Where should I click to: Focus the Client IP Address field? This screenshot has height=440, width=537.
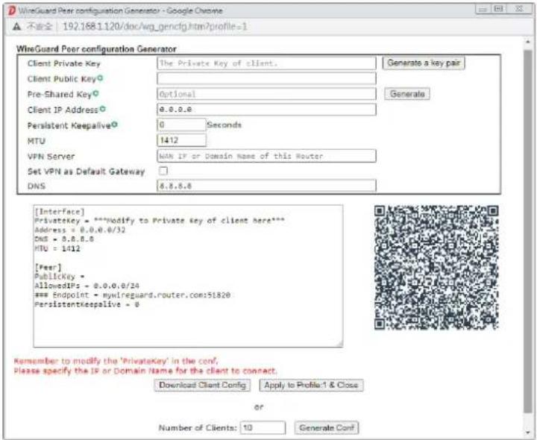click(x=266, y=110)
